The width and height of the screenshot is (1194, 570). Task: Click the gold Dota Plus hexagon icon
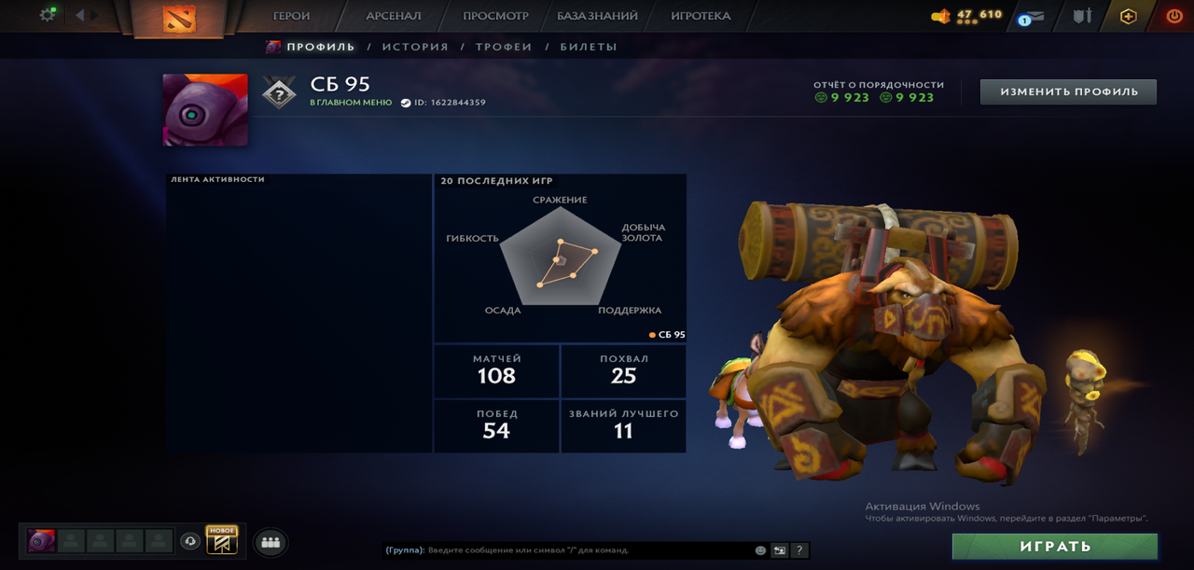pos(1128,16)
